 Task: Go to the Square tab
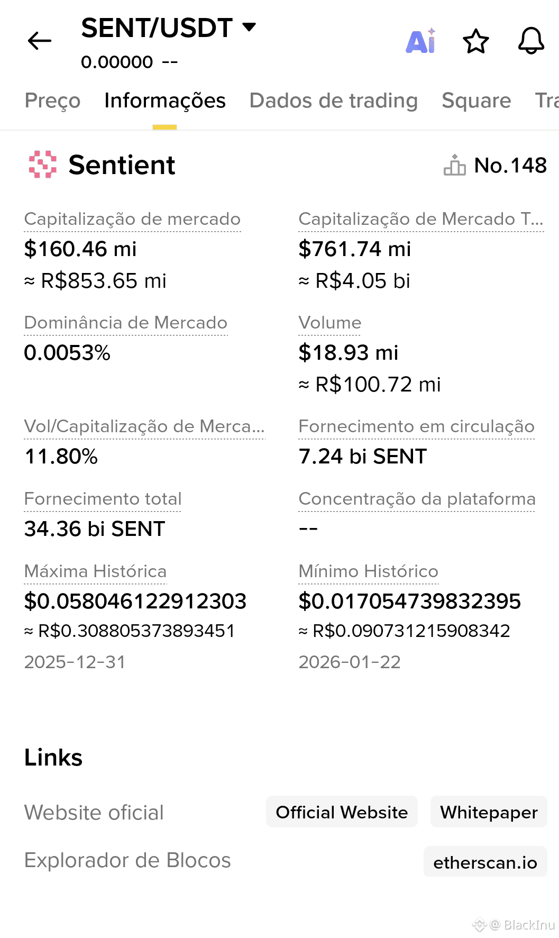click(x=476, y=101)
